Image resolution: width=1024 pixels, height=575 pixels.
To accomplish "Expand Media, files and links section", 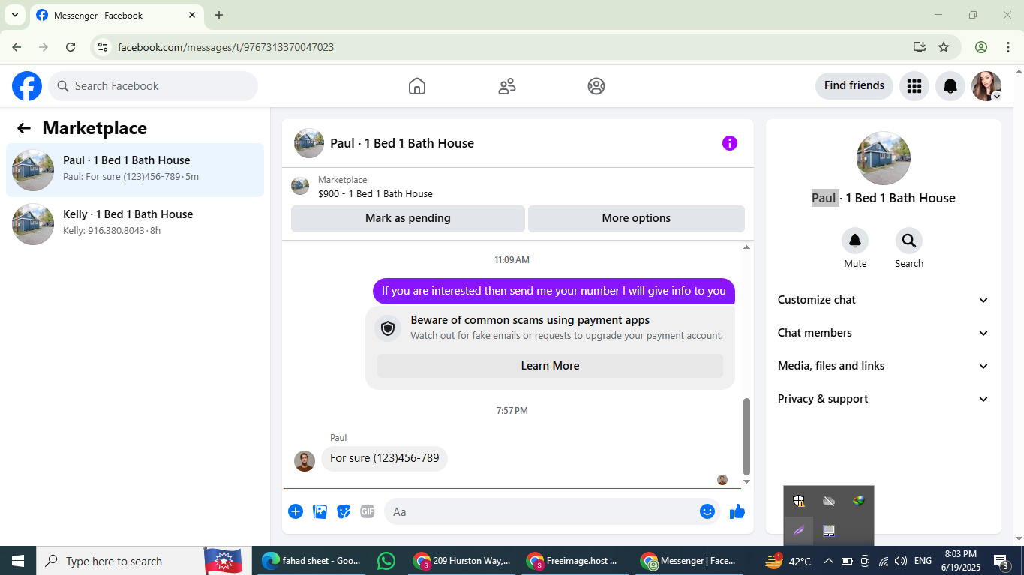I will (884, 366).
